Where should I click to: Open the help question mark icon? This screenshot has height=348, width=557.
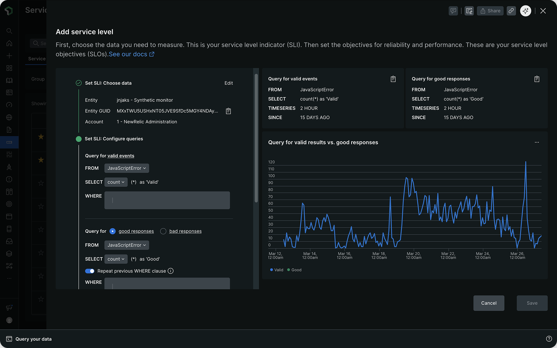pos(549,339)
